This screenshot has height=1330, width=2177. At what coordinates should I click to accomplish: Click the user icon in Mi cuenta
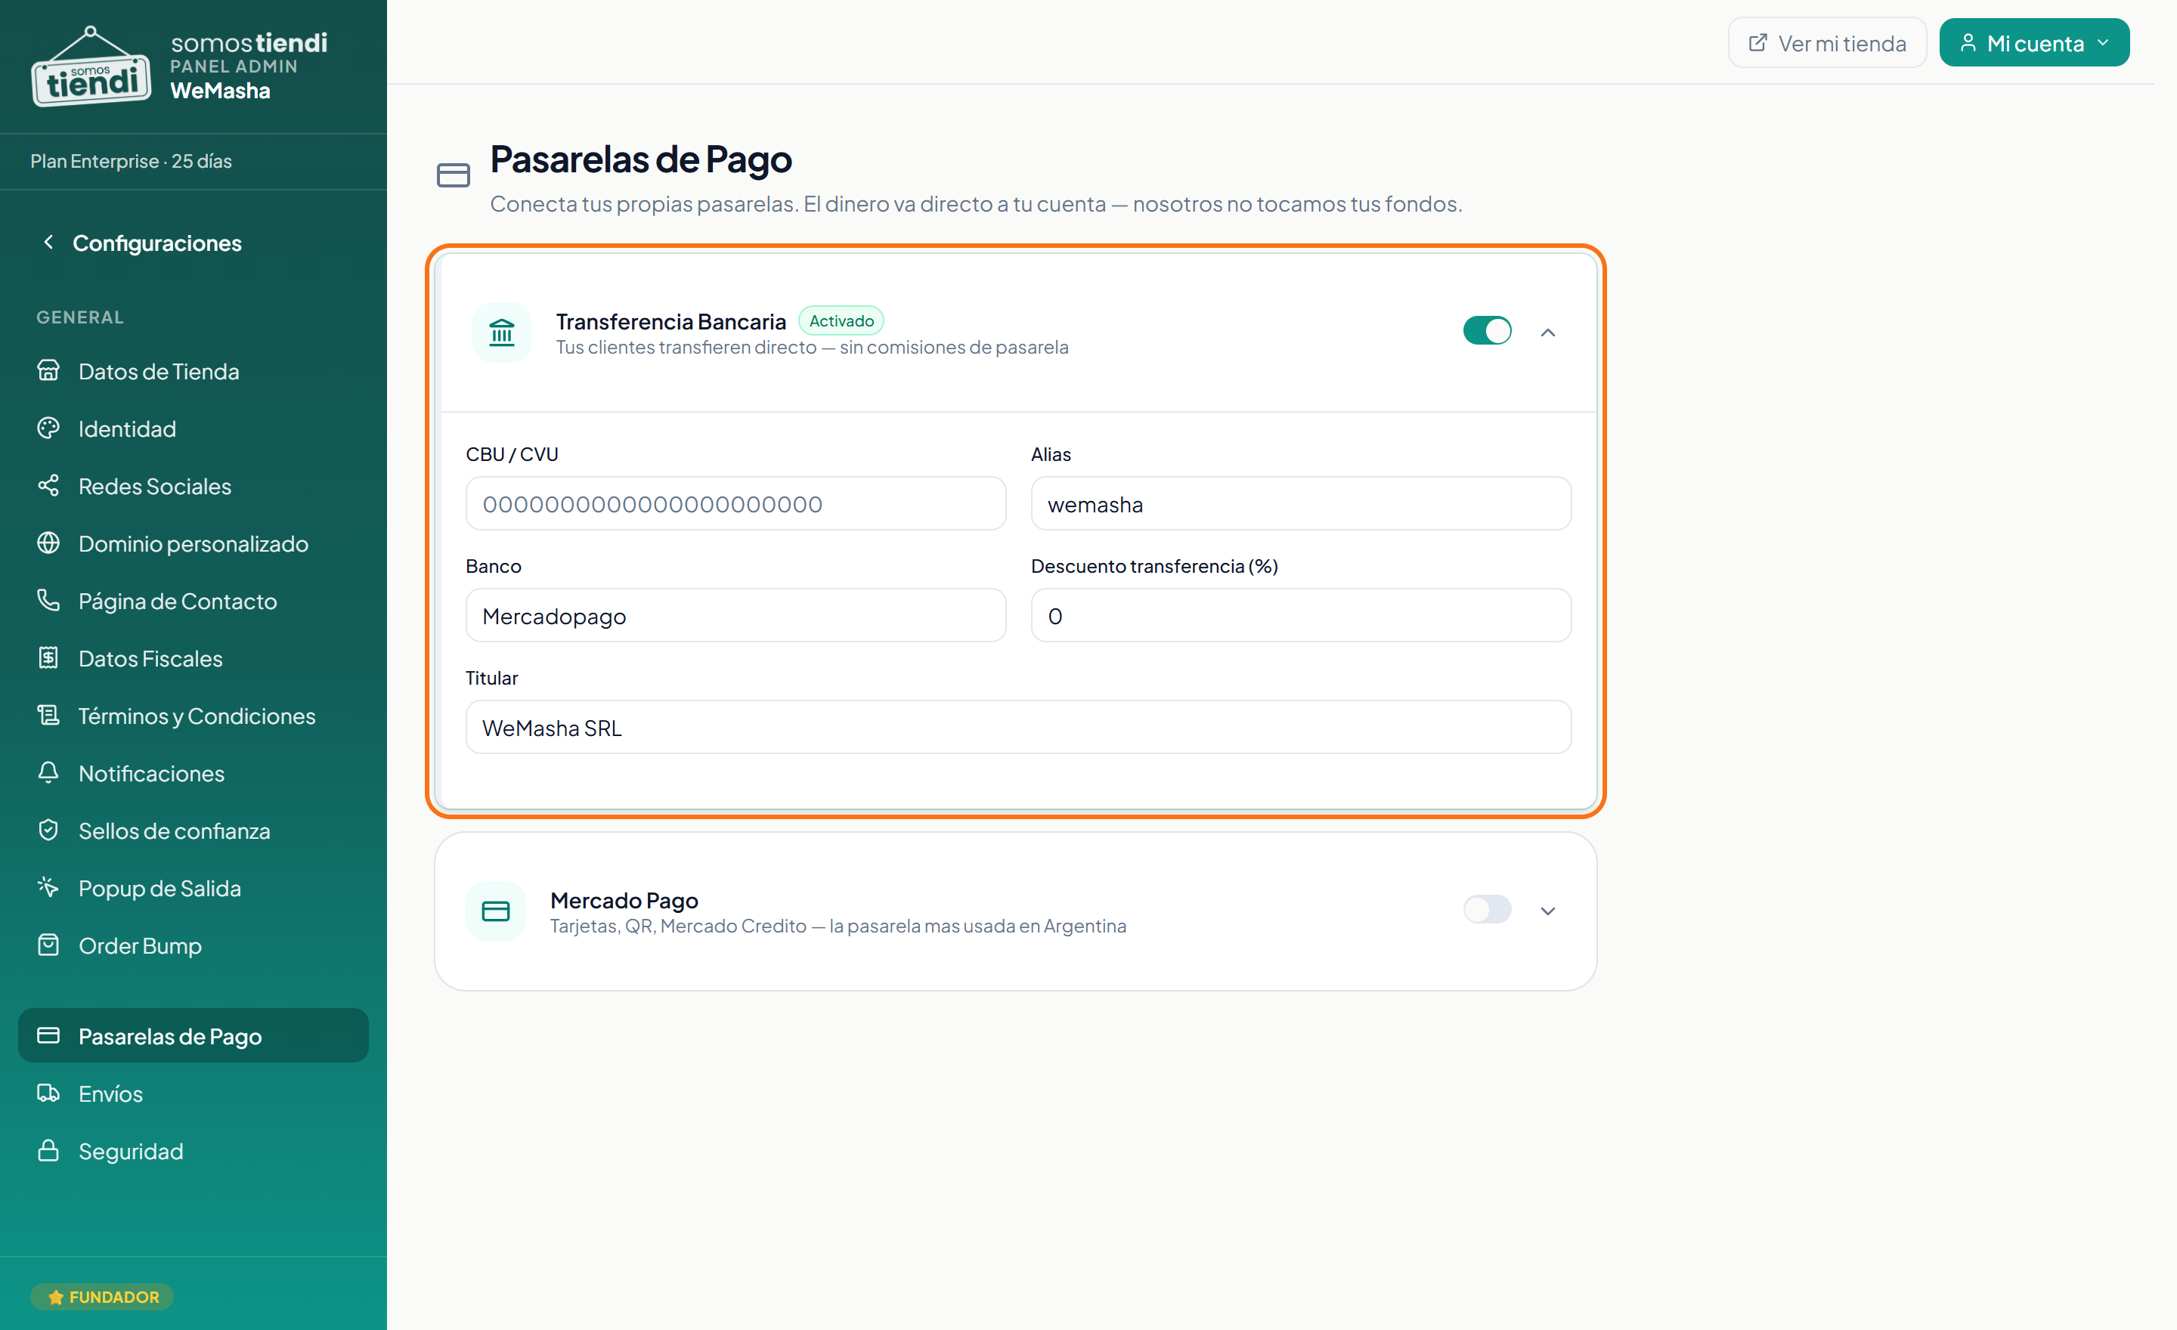pos(1968,42)
